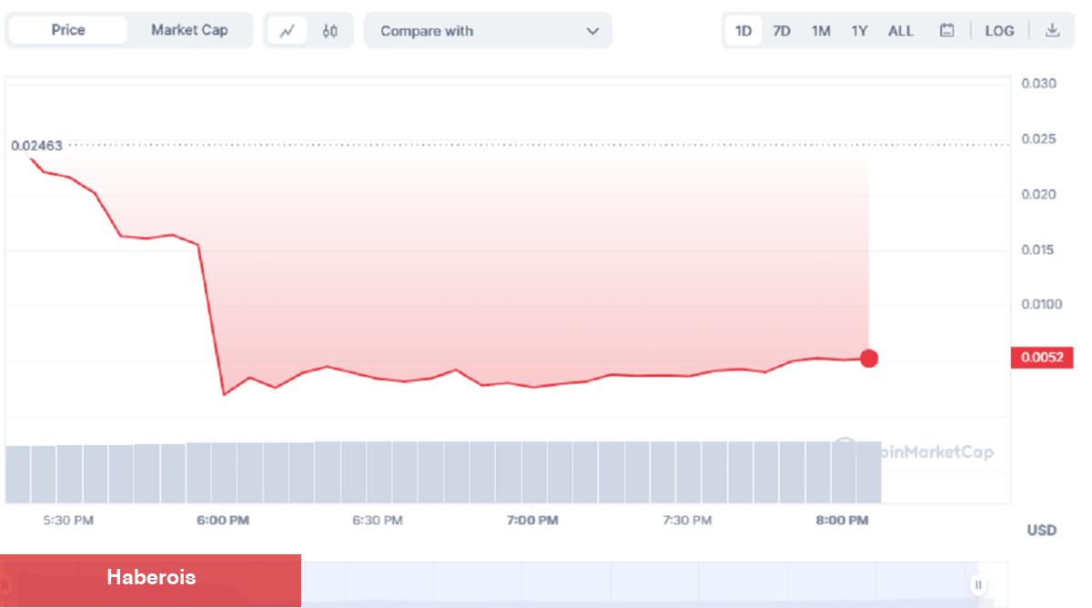
Task: Select the 7D time range
Action: coord(782,31)
